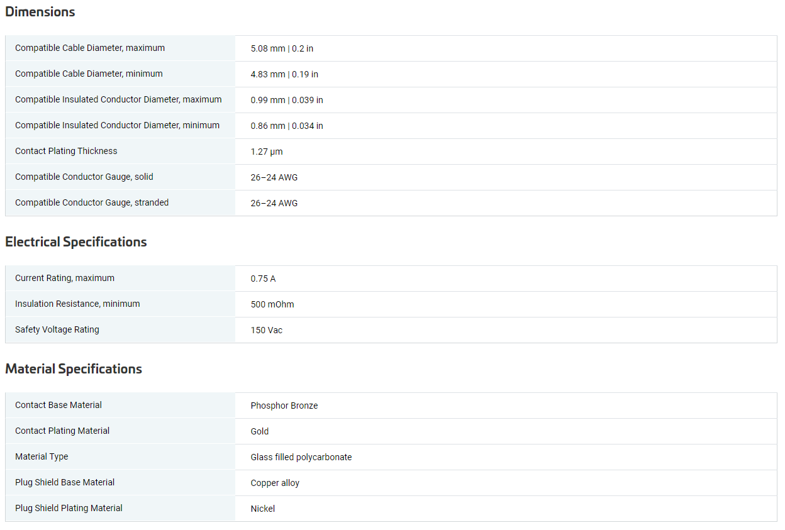Click the Contact Plating Thickness label
Screen dimensions: 785x530
[x=66, y=151]
